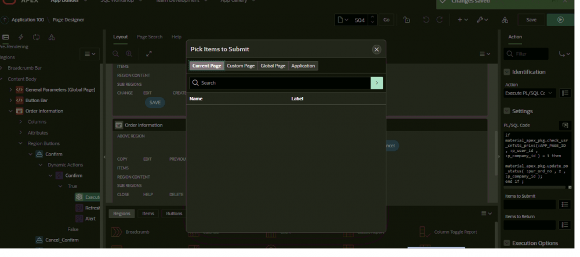This screenshot has height=257, width=580.
Task: Click Items to Submit list picker icon
Action: [565, 205]
